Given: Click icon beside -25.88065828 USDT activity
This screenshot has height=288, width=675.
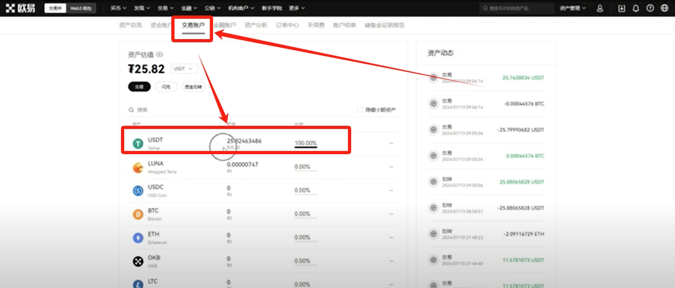Looking at the screenshot, I should [x=434, y=208].
